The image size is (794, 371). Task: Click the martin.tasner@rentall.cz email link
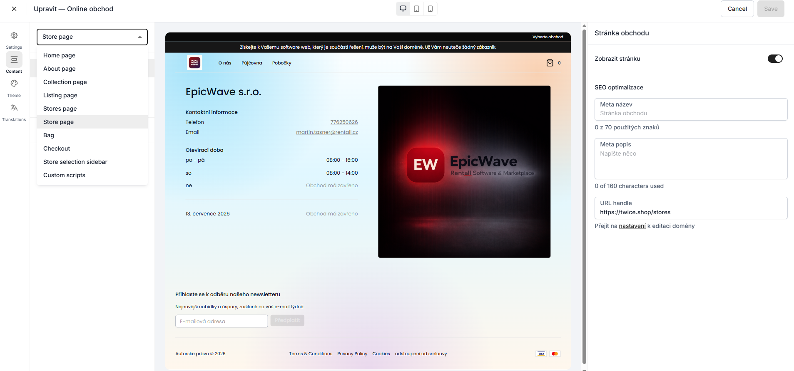[x=327, y=132]
